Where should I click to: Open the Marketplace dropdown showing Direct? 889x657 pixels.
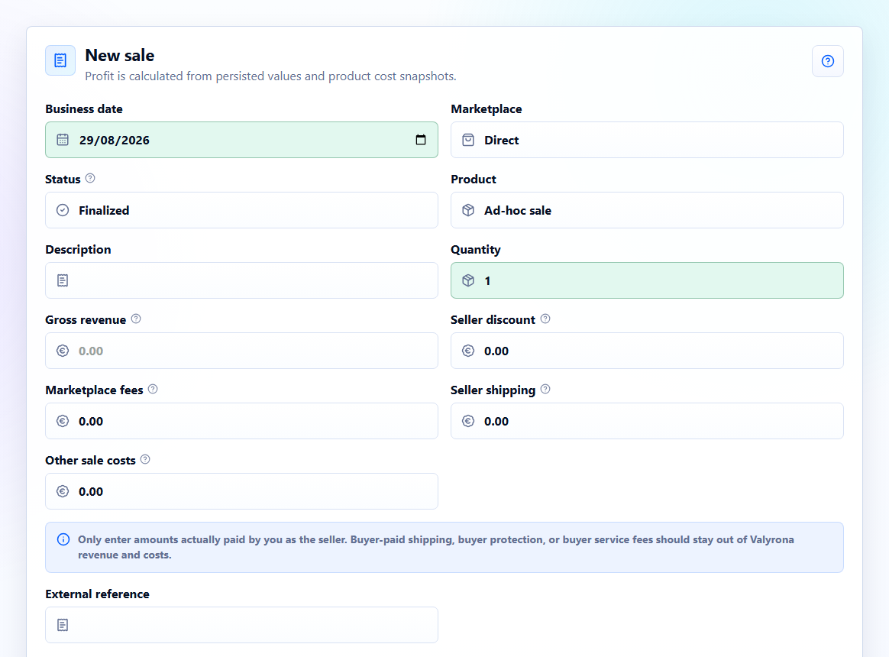click(x=647, y=140)
